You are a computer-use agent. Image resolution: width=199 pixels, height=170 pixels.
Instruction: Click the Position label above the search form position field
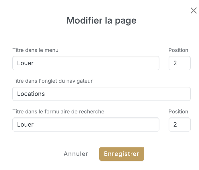click(178, 111)
